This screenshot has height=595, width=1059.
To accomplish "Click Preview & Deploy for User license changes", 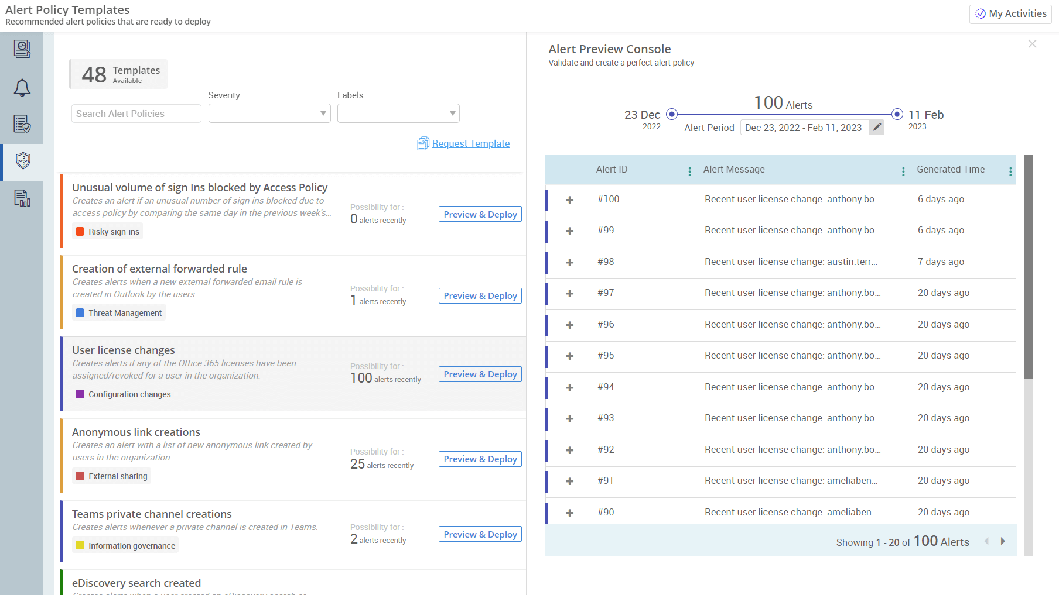I will pyautogui.click(x=479, y=374).
